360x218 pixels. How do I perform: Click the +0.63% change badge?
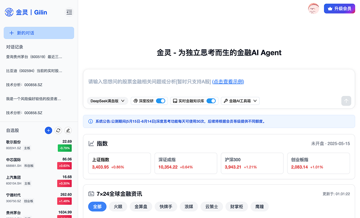(64, 166)
